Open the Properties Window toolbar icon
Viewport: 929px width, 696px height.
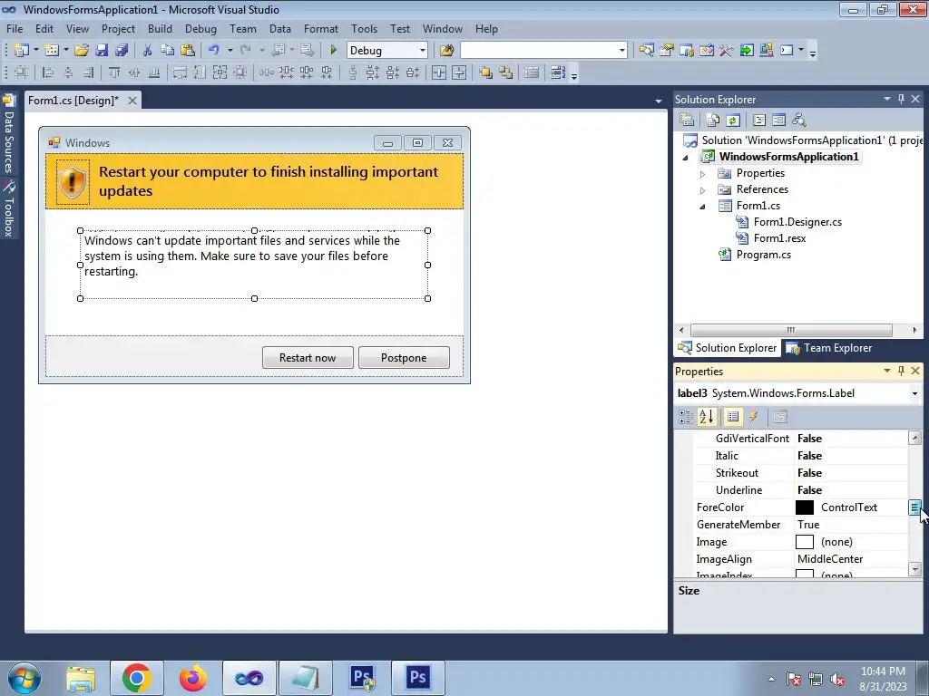point(667,51)
